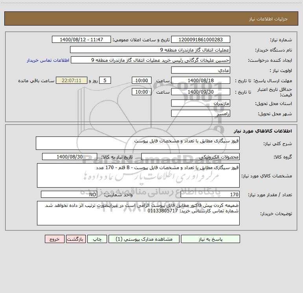This screenshot has width=303, height=293.
Task: Click the price validity date 1400/09/30
Action: (201, 92)
